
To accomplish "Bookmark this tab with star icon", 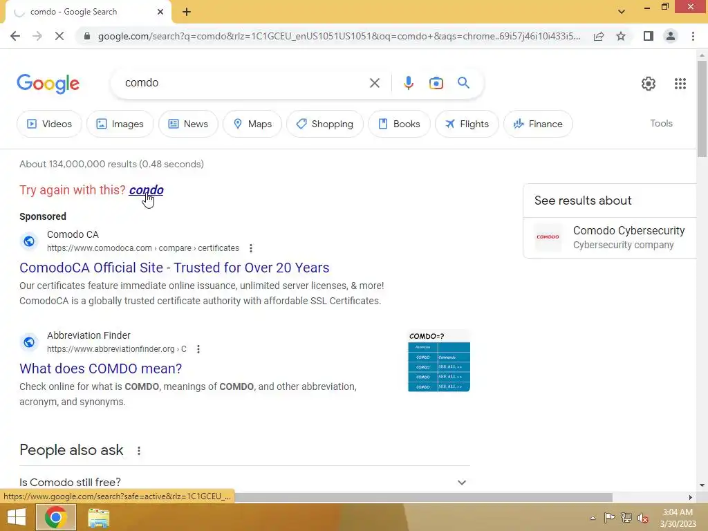I will coord(621,36).
